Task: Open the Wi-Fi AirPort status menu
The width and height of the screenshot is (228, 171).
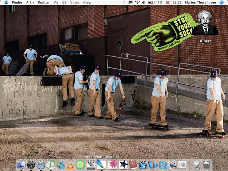Action: pyautogui.click(x=137, y=2)
